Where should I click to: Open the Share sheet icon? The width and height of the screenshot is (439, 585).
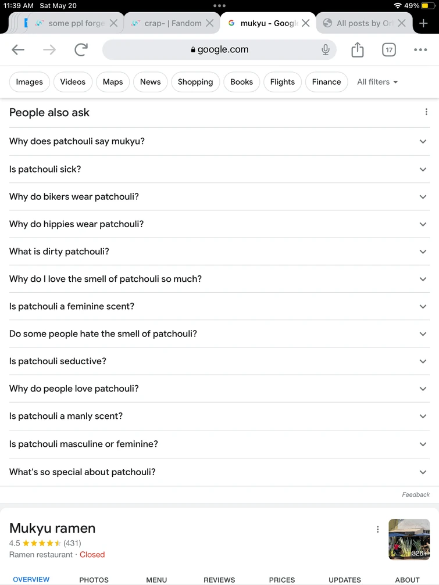click(357, 49)
